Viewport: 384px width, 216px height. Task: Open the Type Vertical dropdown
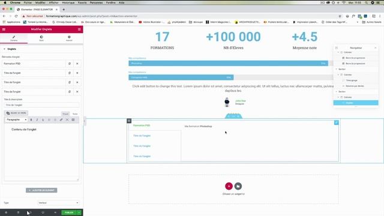58,203
